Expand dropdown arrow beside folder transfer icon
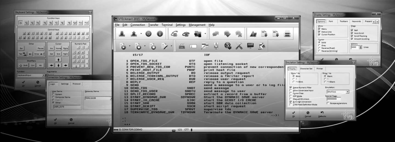 (205, 34)
